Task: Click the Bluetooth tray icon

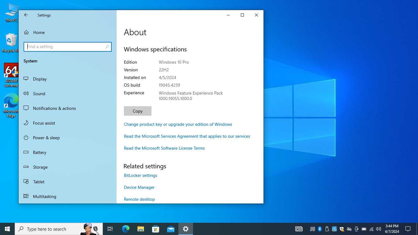Action: tap(320, 229)
